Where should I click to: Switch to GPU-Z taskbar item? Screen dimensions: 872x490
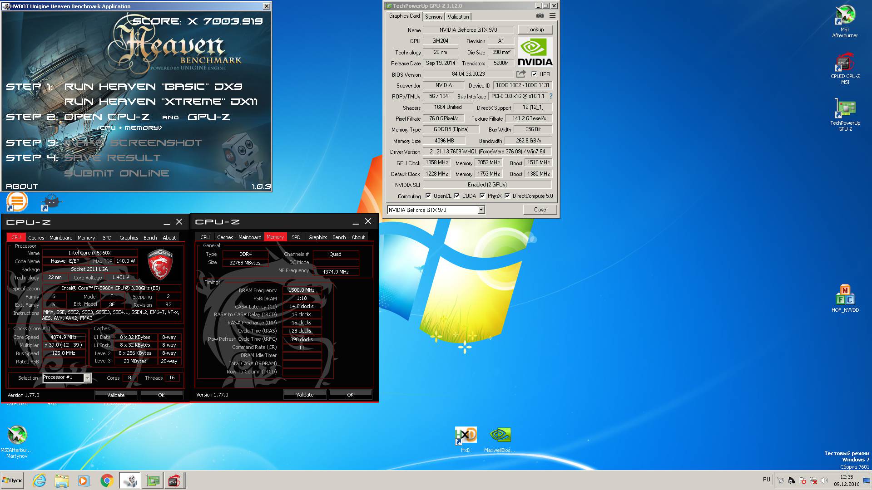point(153,480)
